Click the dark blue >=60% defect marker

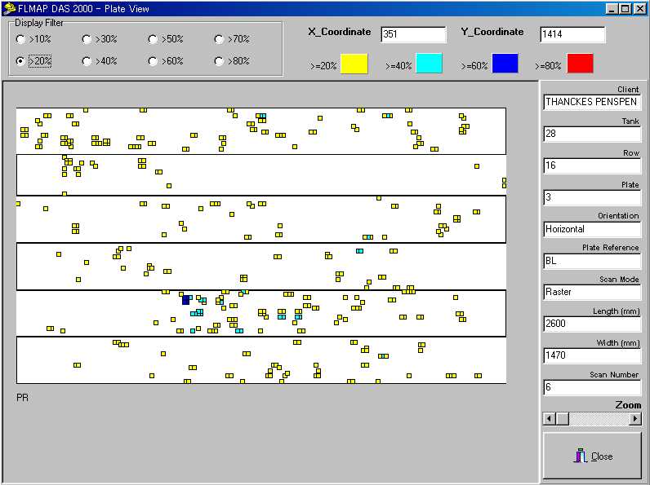click(185, 300)
